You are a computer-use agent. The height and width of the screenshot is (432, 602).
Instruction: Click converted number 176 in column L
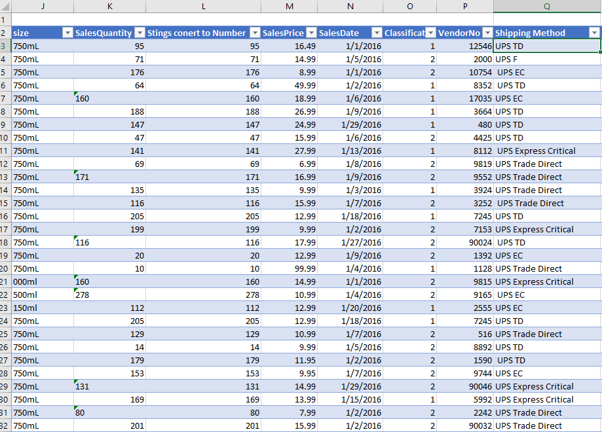(x=204, y=72)
